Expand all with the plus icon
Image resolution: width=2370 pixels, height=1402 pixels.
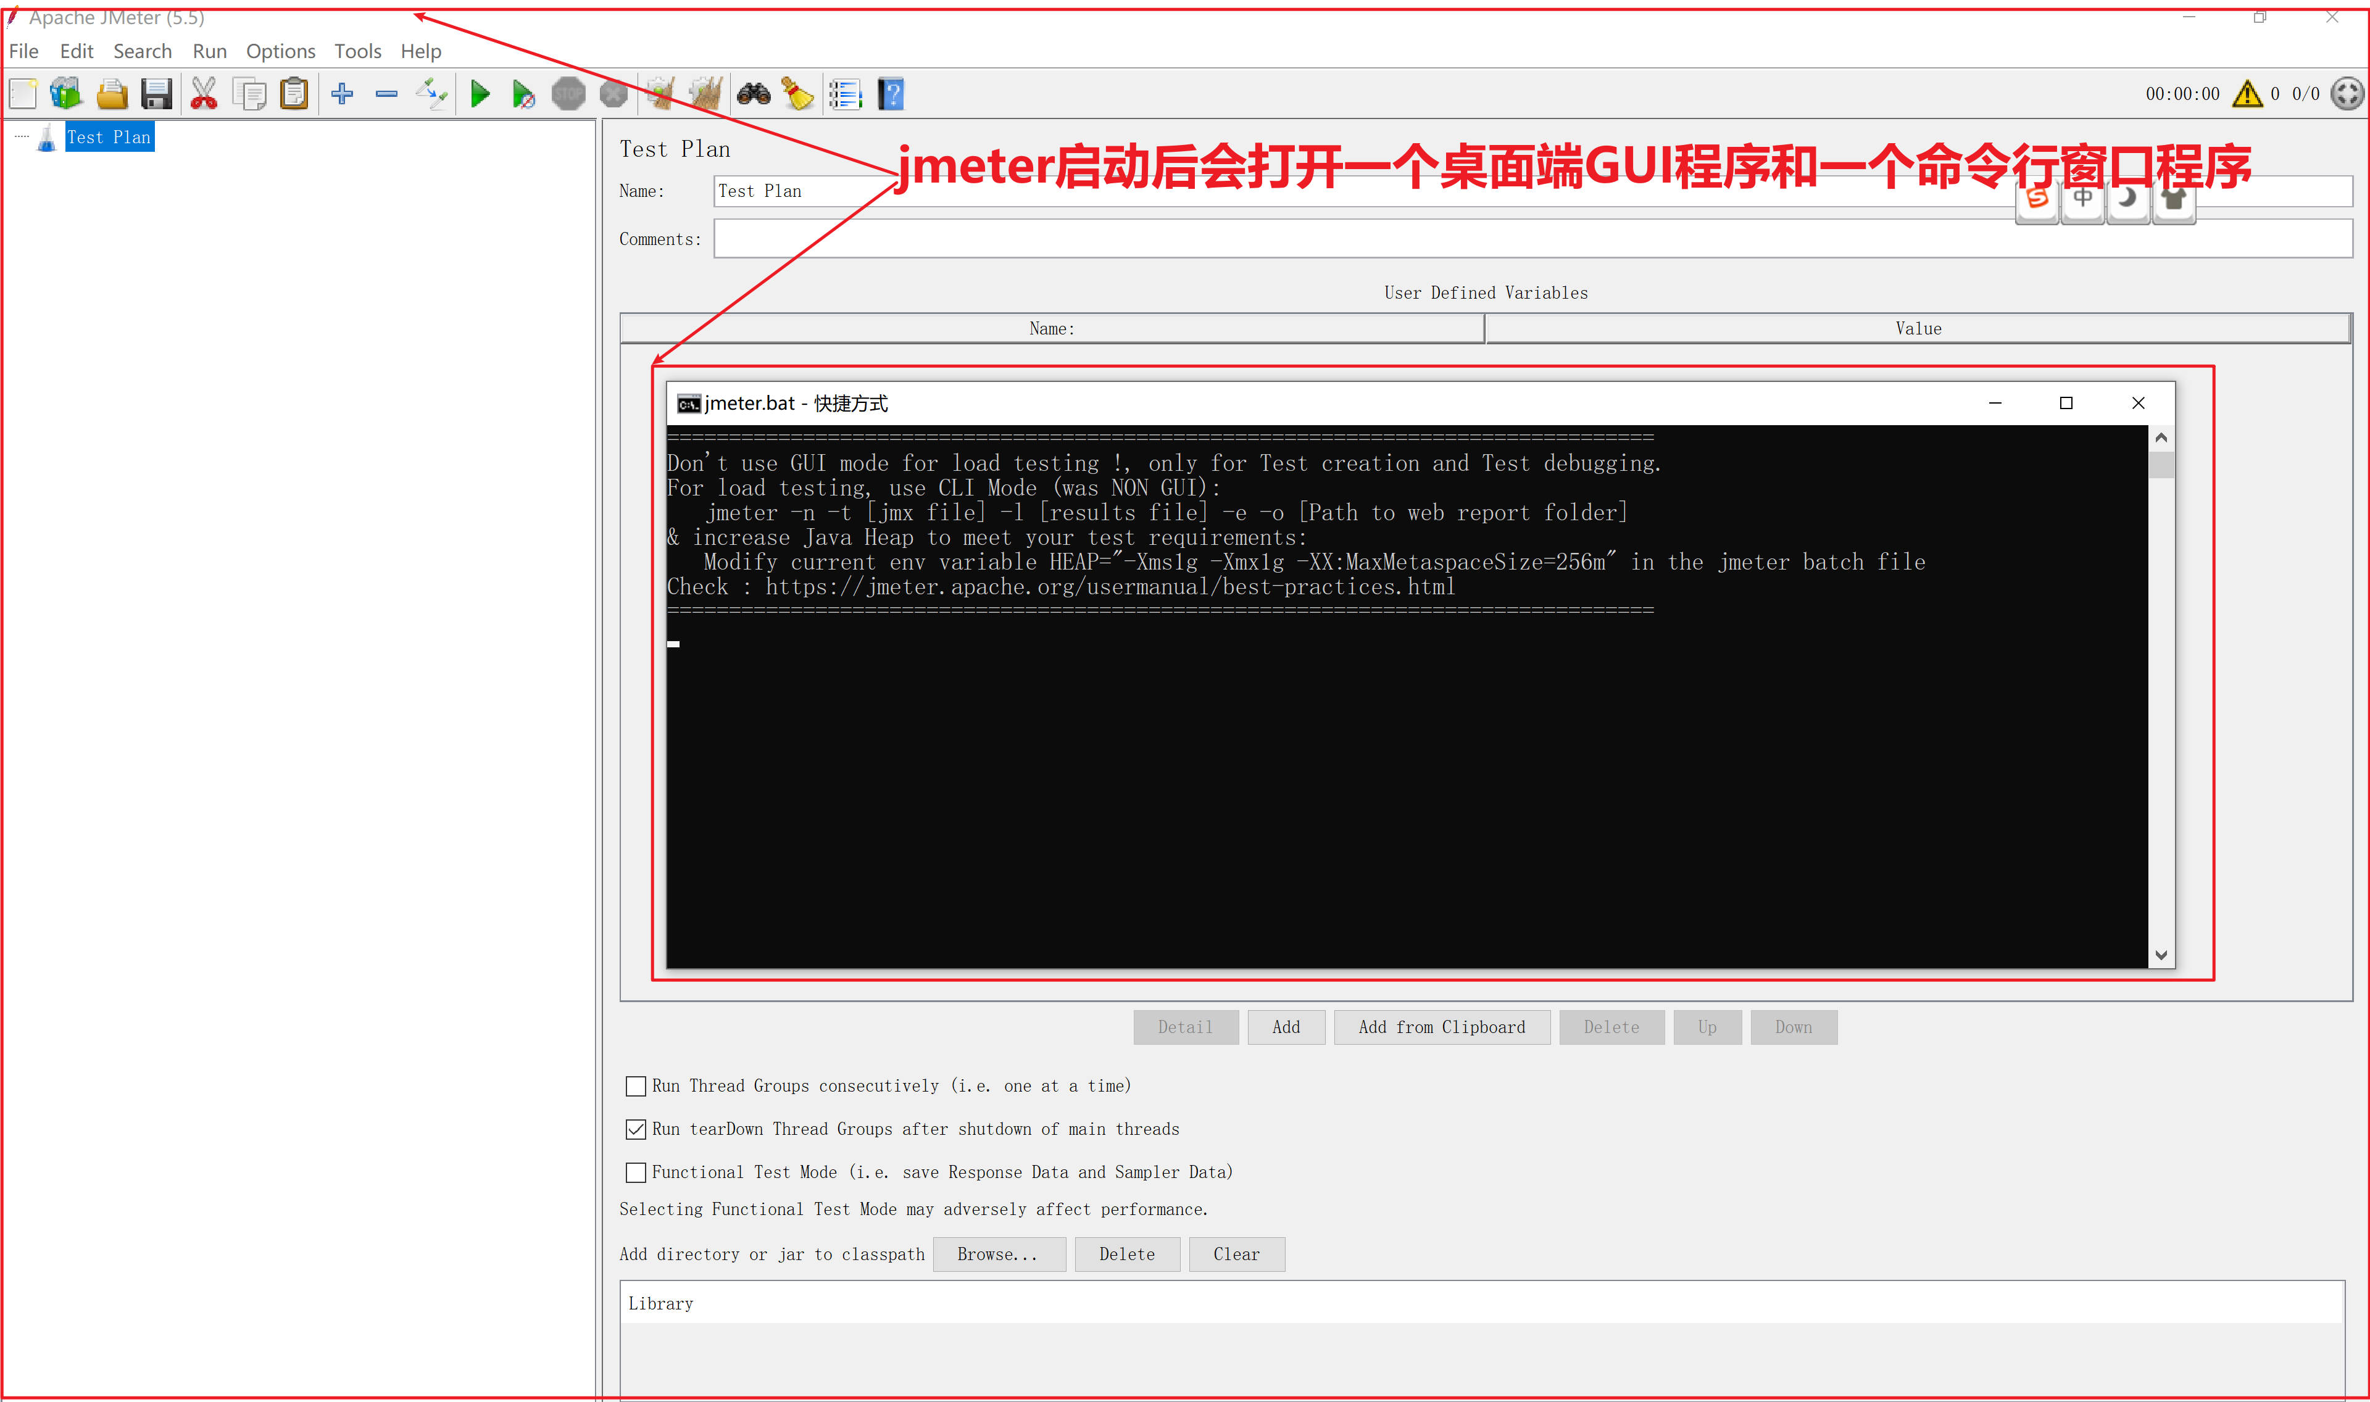tap(342, 94)
